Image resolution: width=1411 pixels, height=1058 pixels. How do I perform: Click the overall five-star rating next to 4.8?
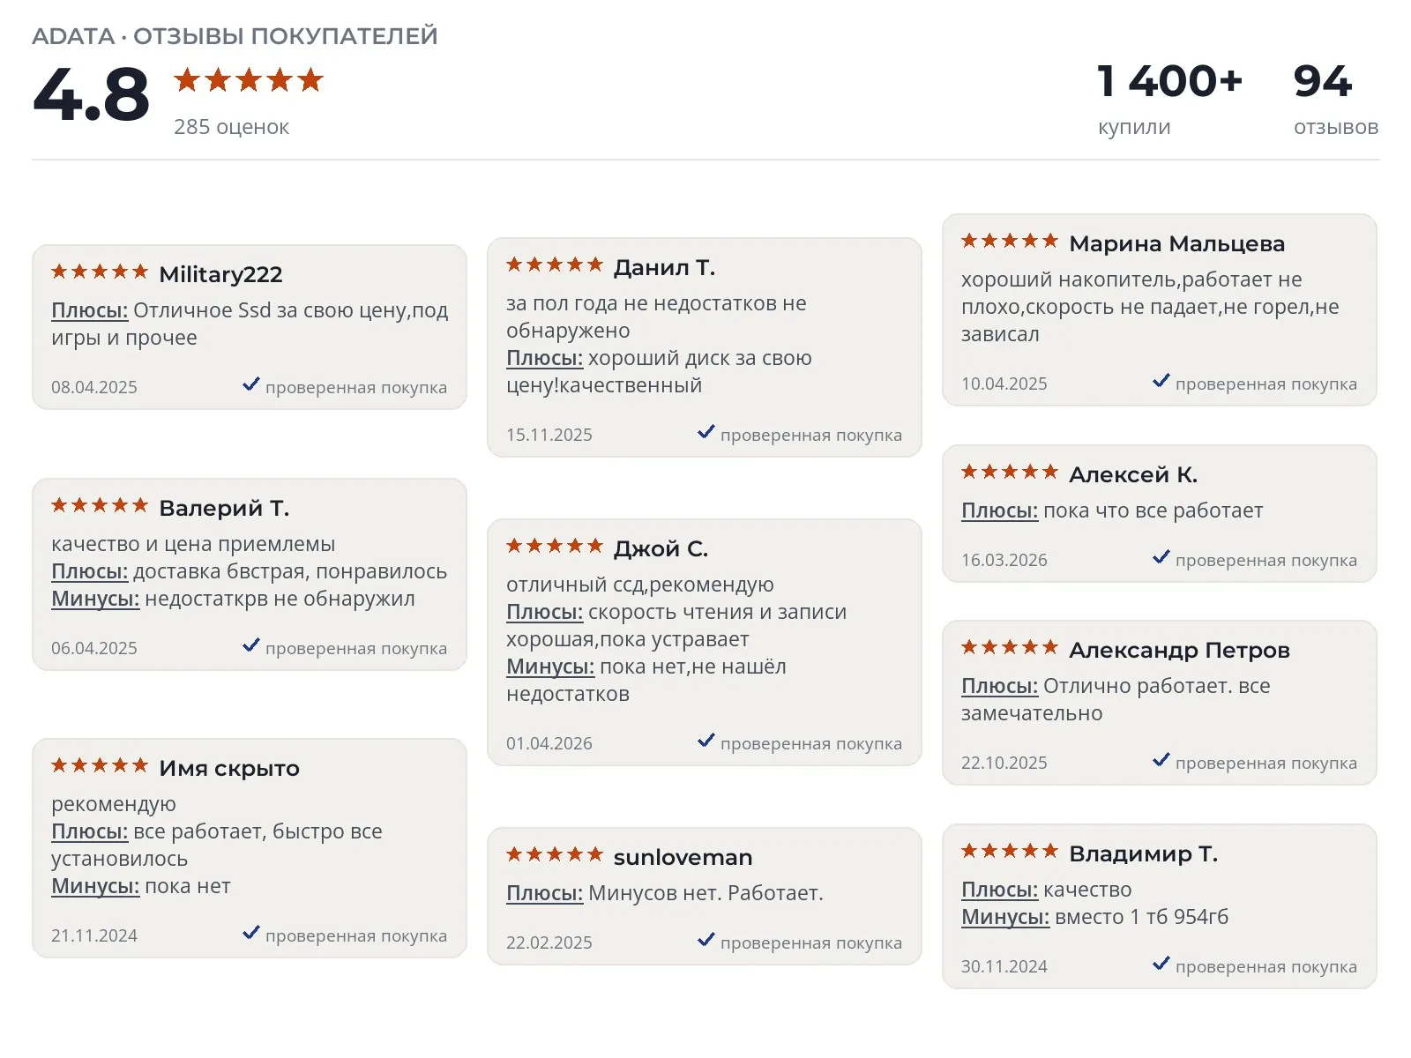coord(249,80)
